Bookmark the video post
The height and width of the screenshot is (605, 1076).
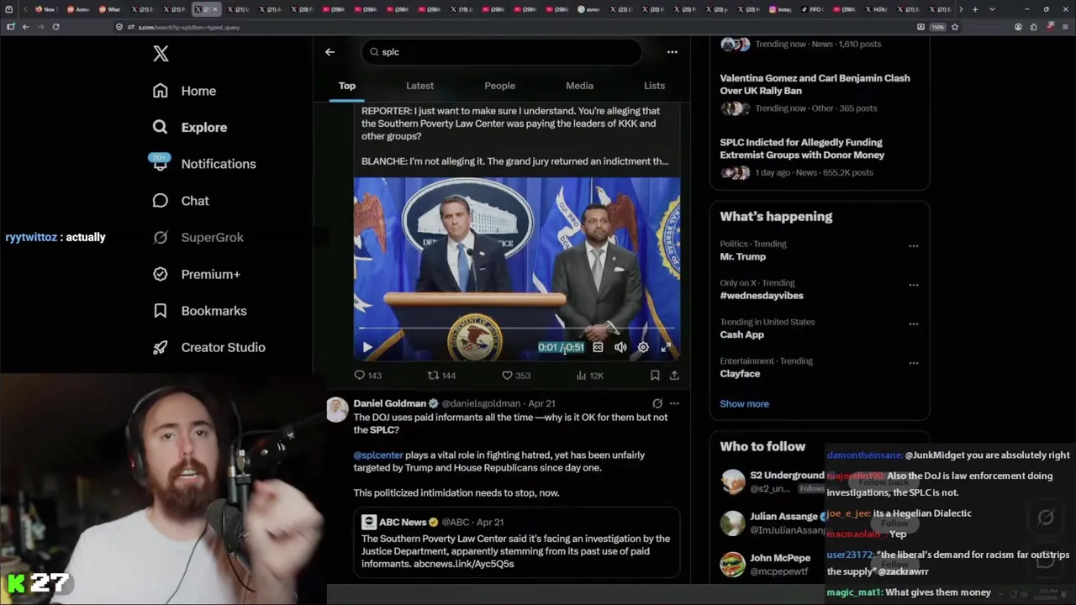tap(655, 376)
